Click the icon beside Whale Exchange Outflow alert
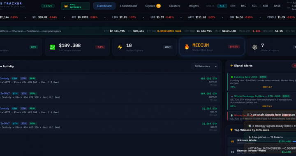This screenshot has height=156, width=296. 232,96
